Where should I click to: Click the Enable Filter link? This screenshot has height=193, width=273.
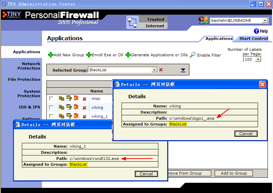pos(209,55)
